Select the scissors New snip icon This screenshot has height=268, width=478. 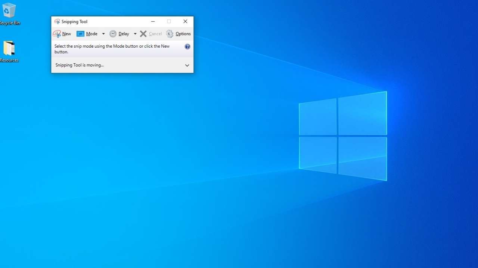pyautogui.click(x=58, y=34)
